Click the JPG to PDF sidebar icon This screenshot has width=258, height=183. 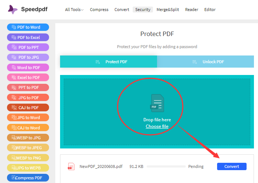pyautogui.click(x=14, y=98)
